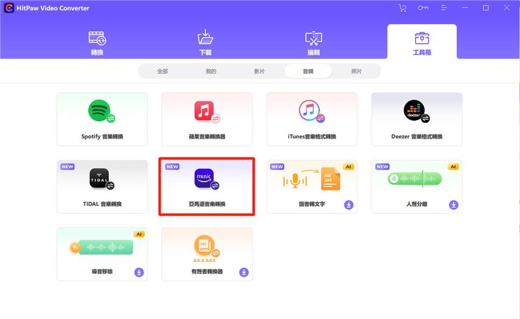This screenshot has width=520, height=319.
Task: Open the Apple Music converter icon
Action: [207, 112]
